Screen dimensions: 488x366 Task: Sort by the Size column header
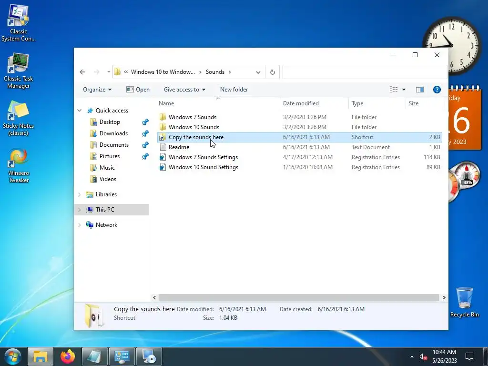(x=425, y=103)
